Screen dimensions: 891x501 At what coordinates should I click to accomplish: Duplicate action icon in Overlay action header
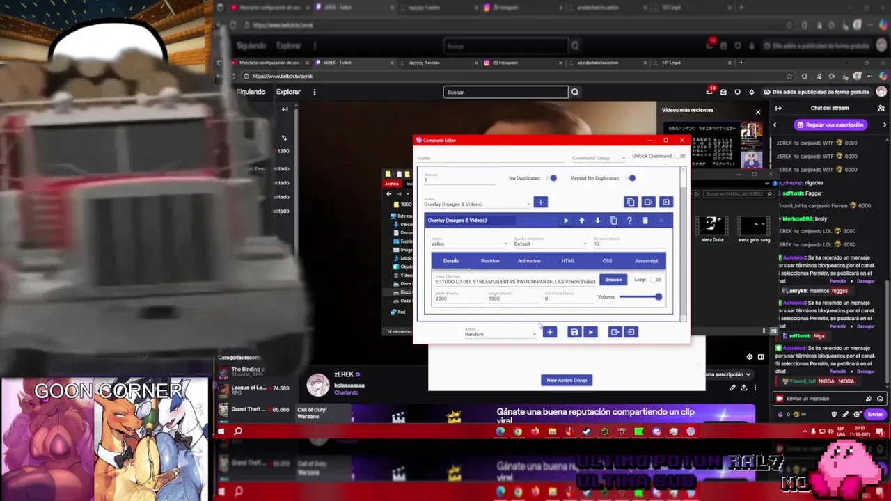click(613, 221)
